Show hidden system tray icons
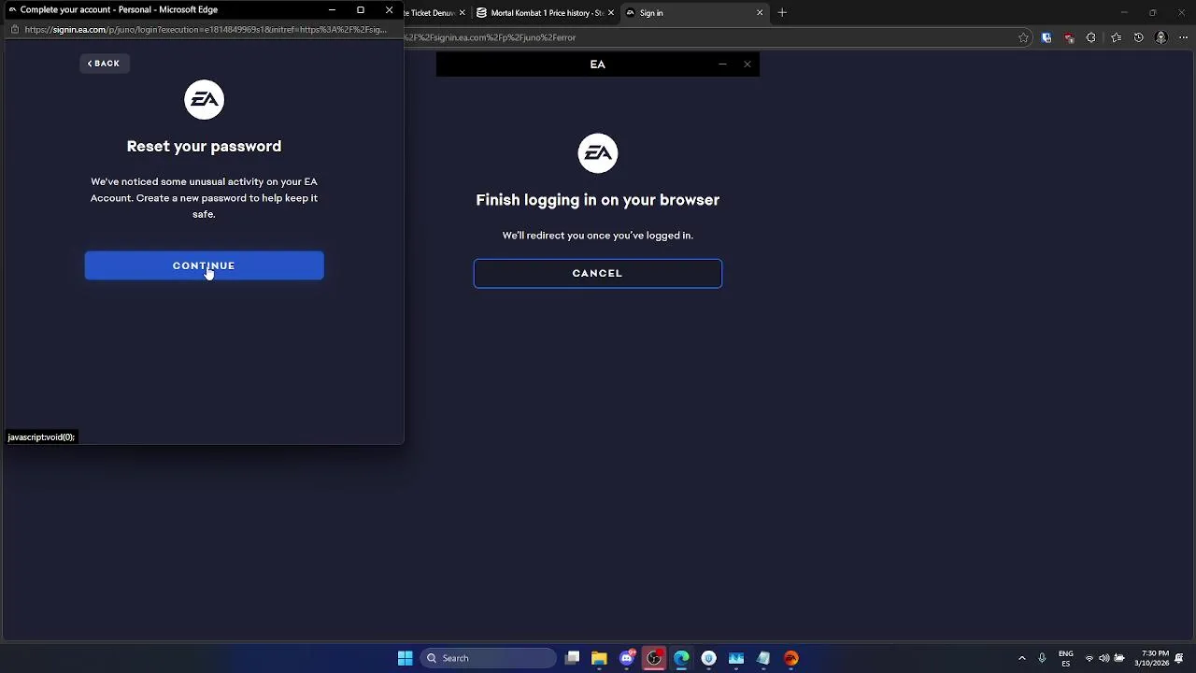1196x673 pixels. 1021,658
